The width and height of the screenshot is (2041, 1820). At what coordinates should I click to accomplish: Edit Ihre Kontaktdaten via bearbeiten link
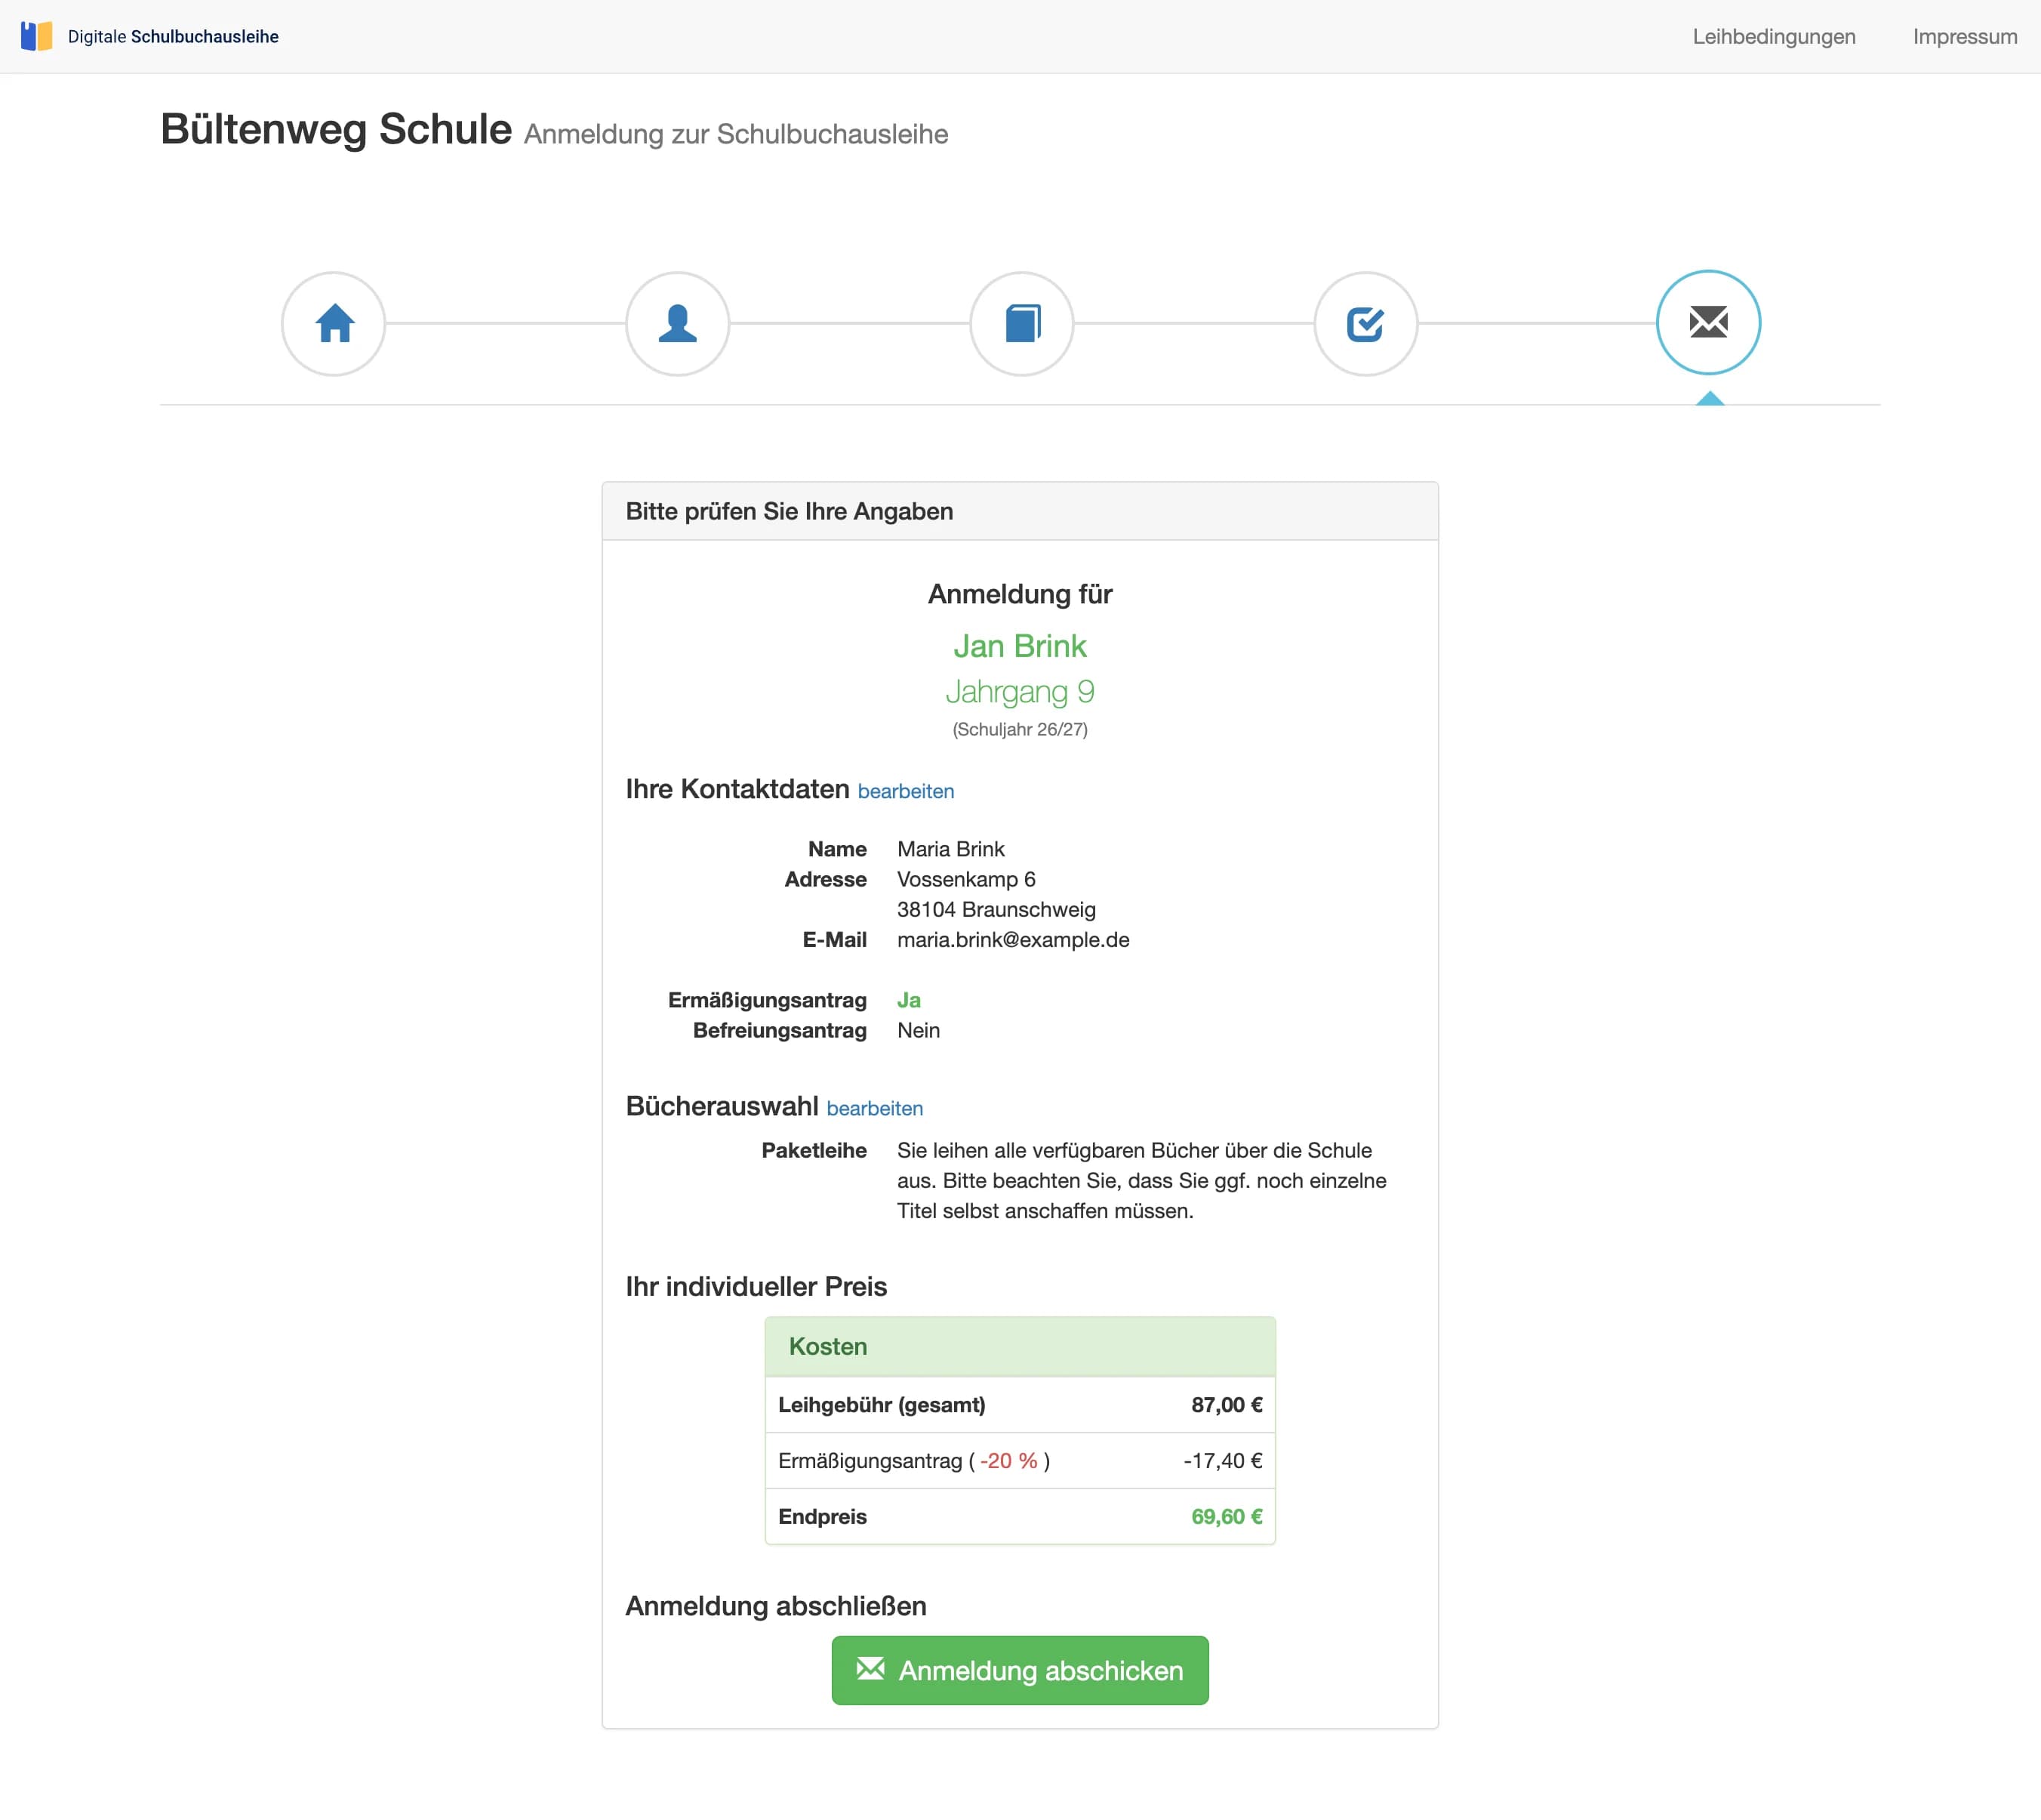click(x=906, y=791)
